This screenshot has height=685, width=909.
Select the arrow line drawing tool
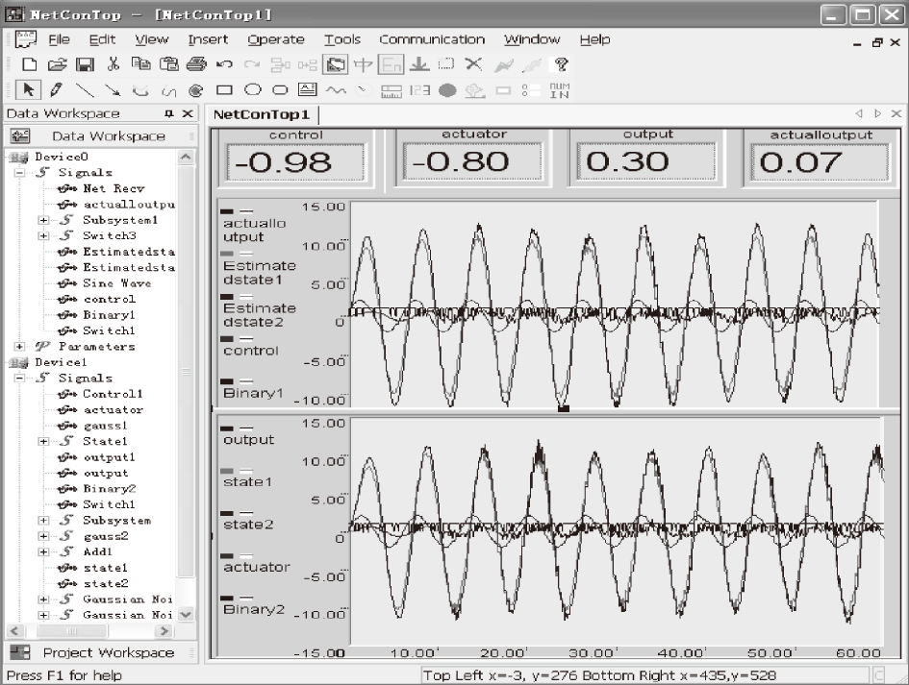pos(113,89)
